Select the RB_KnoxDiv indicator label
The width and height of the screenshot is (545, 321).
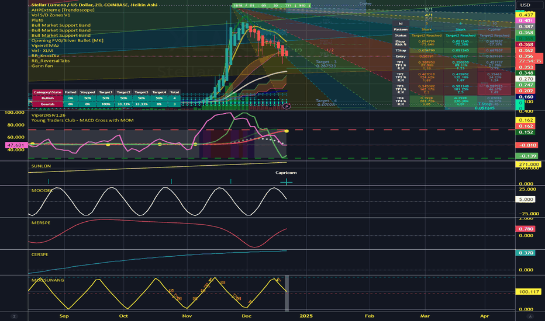click(45, 55)
